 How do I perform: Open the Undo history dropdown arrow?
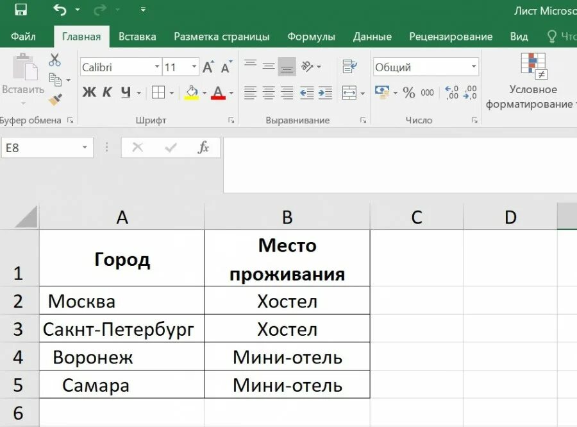78,10
